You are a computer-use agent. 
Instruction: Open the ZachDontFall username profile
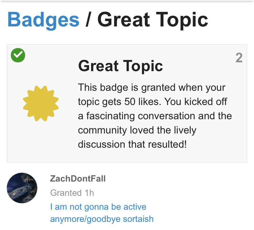click(x=78, y=179)
